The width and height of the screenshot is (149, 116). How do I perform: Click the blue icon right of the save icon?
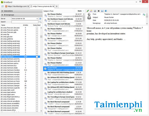click(106, 11)
